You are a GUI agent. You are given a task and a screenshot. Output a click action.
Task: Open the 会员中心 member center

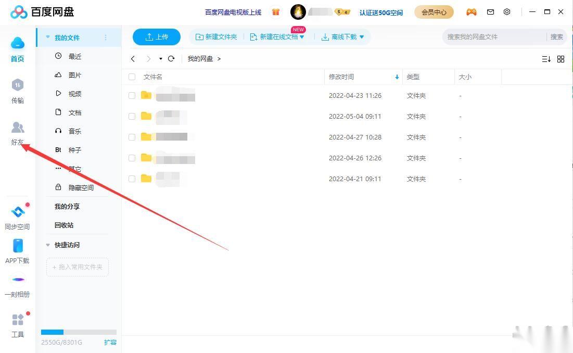434,12
